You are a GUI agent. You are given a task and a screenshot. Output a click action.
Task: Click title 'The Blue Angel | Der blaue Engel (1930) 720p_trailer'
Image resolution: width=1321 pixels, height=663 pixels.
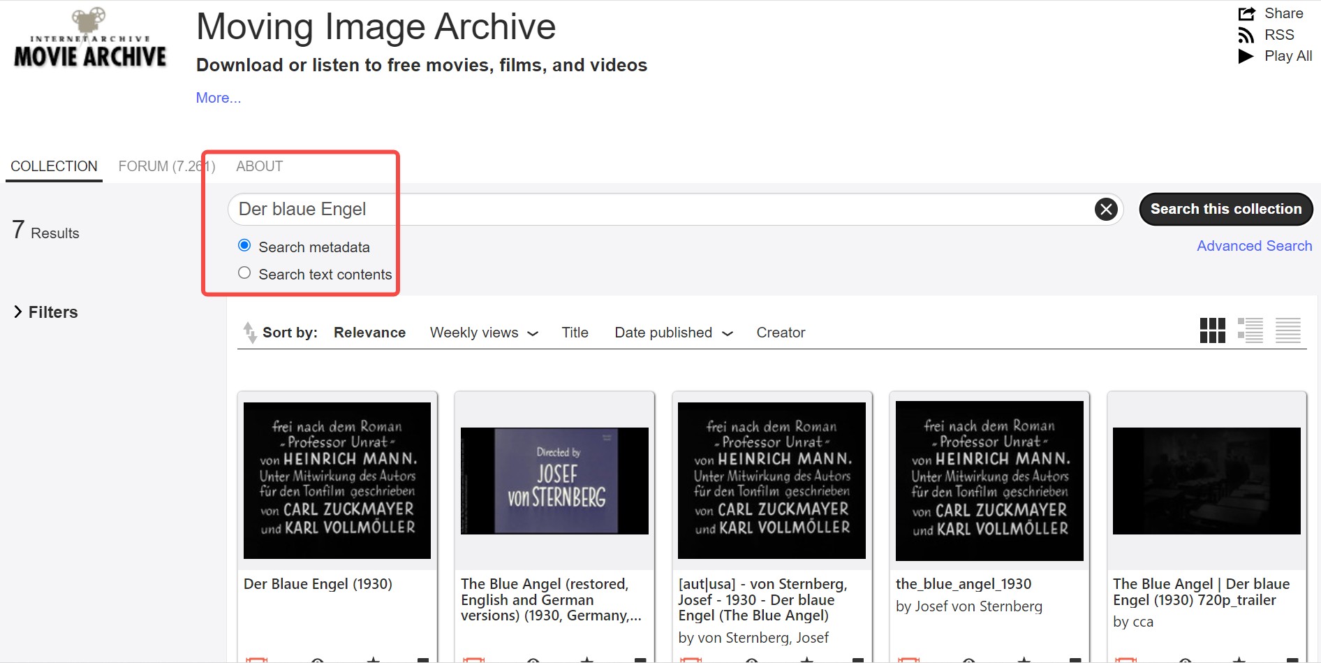[1202, 592]
